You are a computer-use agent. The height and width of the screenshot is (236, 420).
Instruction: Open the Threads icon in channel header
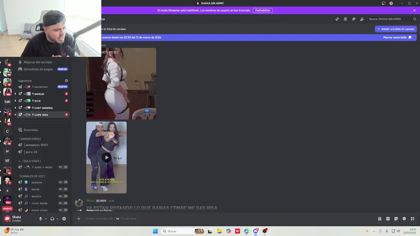pos(337,19)
